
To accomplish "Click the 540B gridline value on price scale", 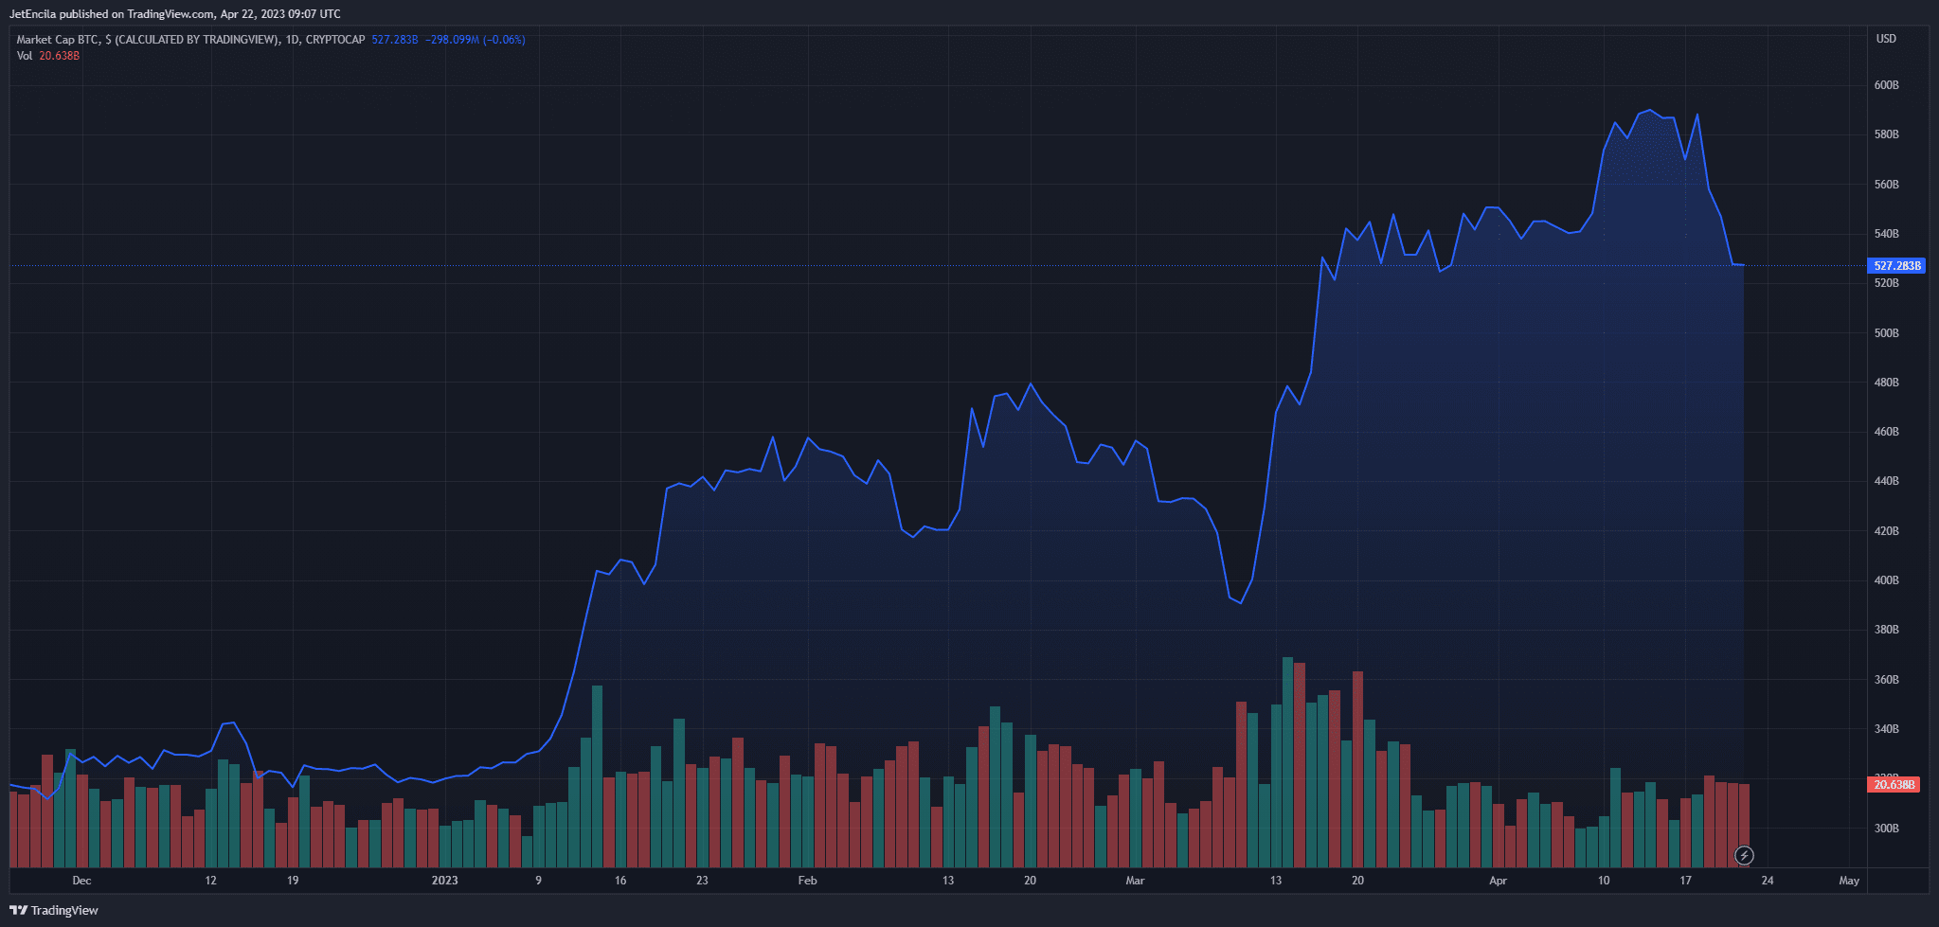I will pyautogui.click(x=1886, y=233).
